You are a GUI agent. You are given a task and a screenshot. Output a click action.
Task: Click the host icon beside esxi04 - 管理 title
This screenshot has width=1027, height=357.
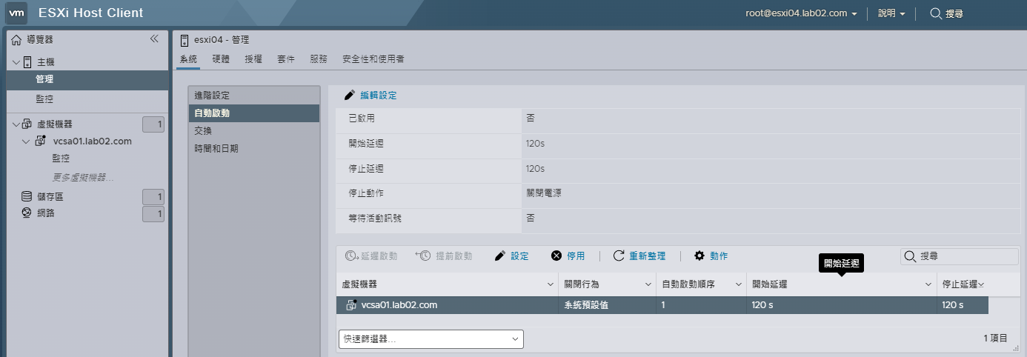click(x=185, y=40)
